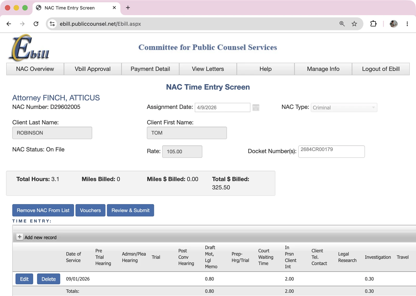The height and width of the screenshot is (296, 416).
Task: Click the Ebill logo
Action: tap(29, 48)
